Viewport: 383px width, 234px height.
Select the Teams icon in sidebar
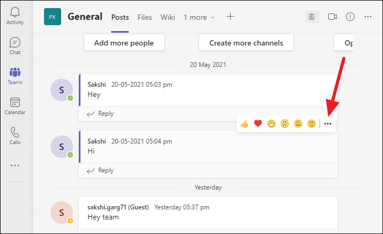[x=15, y=76]
